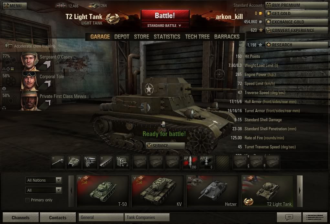The image size is (330, 224).
Task: Select the AP shell ammo slot
Action: click(190, 162)
